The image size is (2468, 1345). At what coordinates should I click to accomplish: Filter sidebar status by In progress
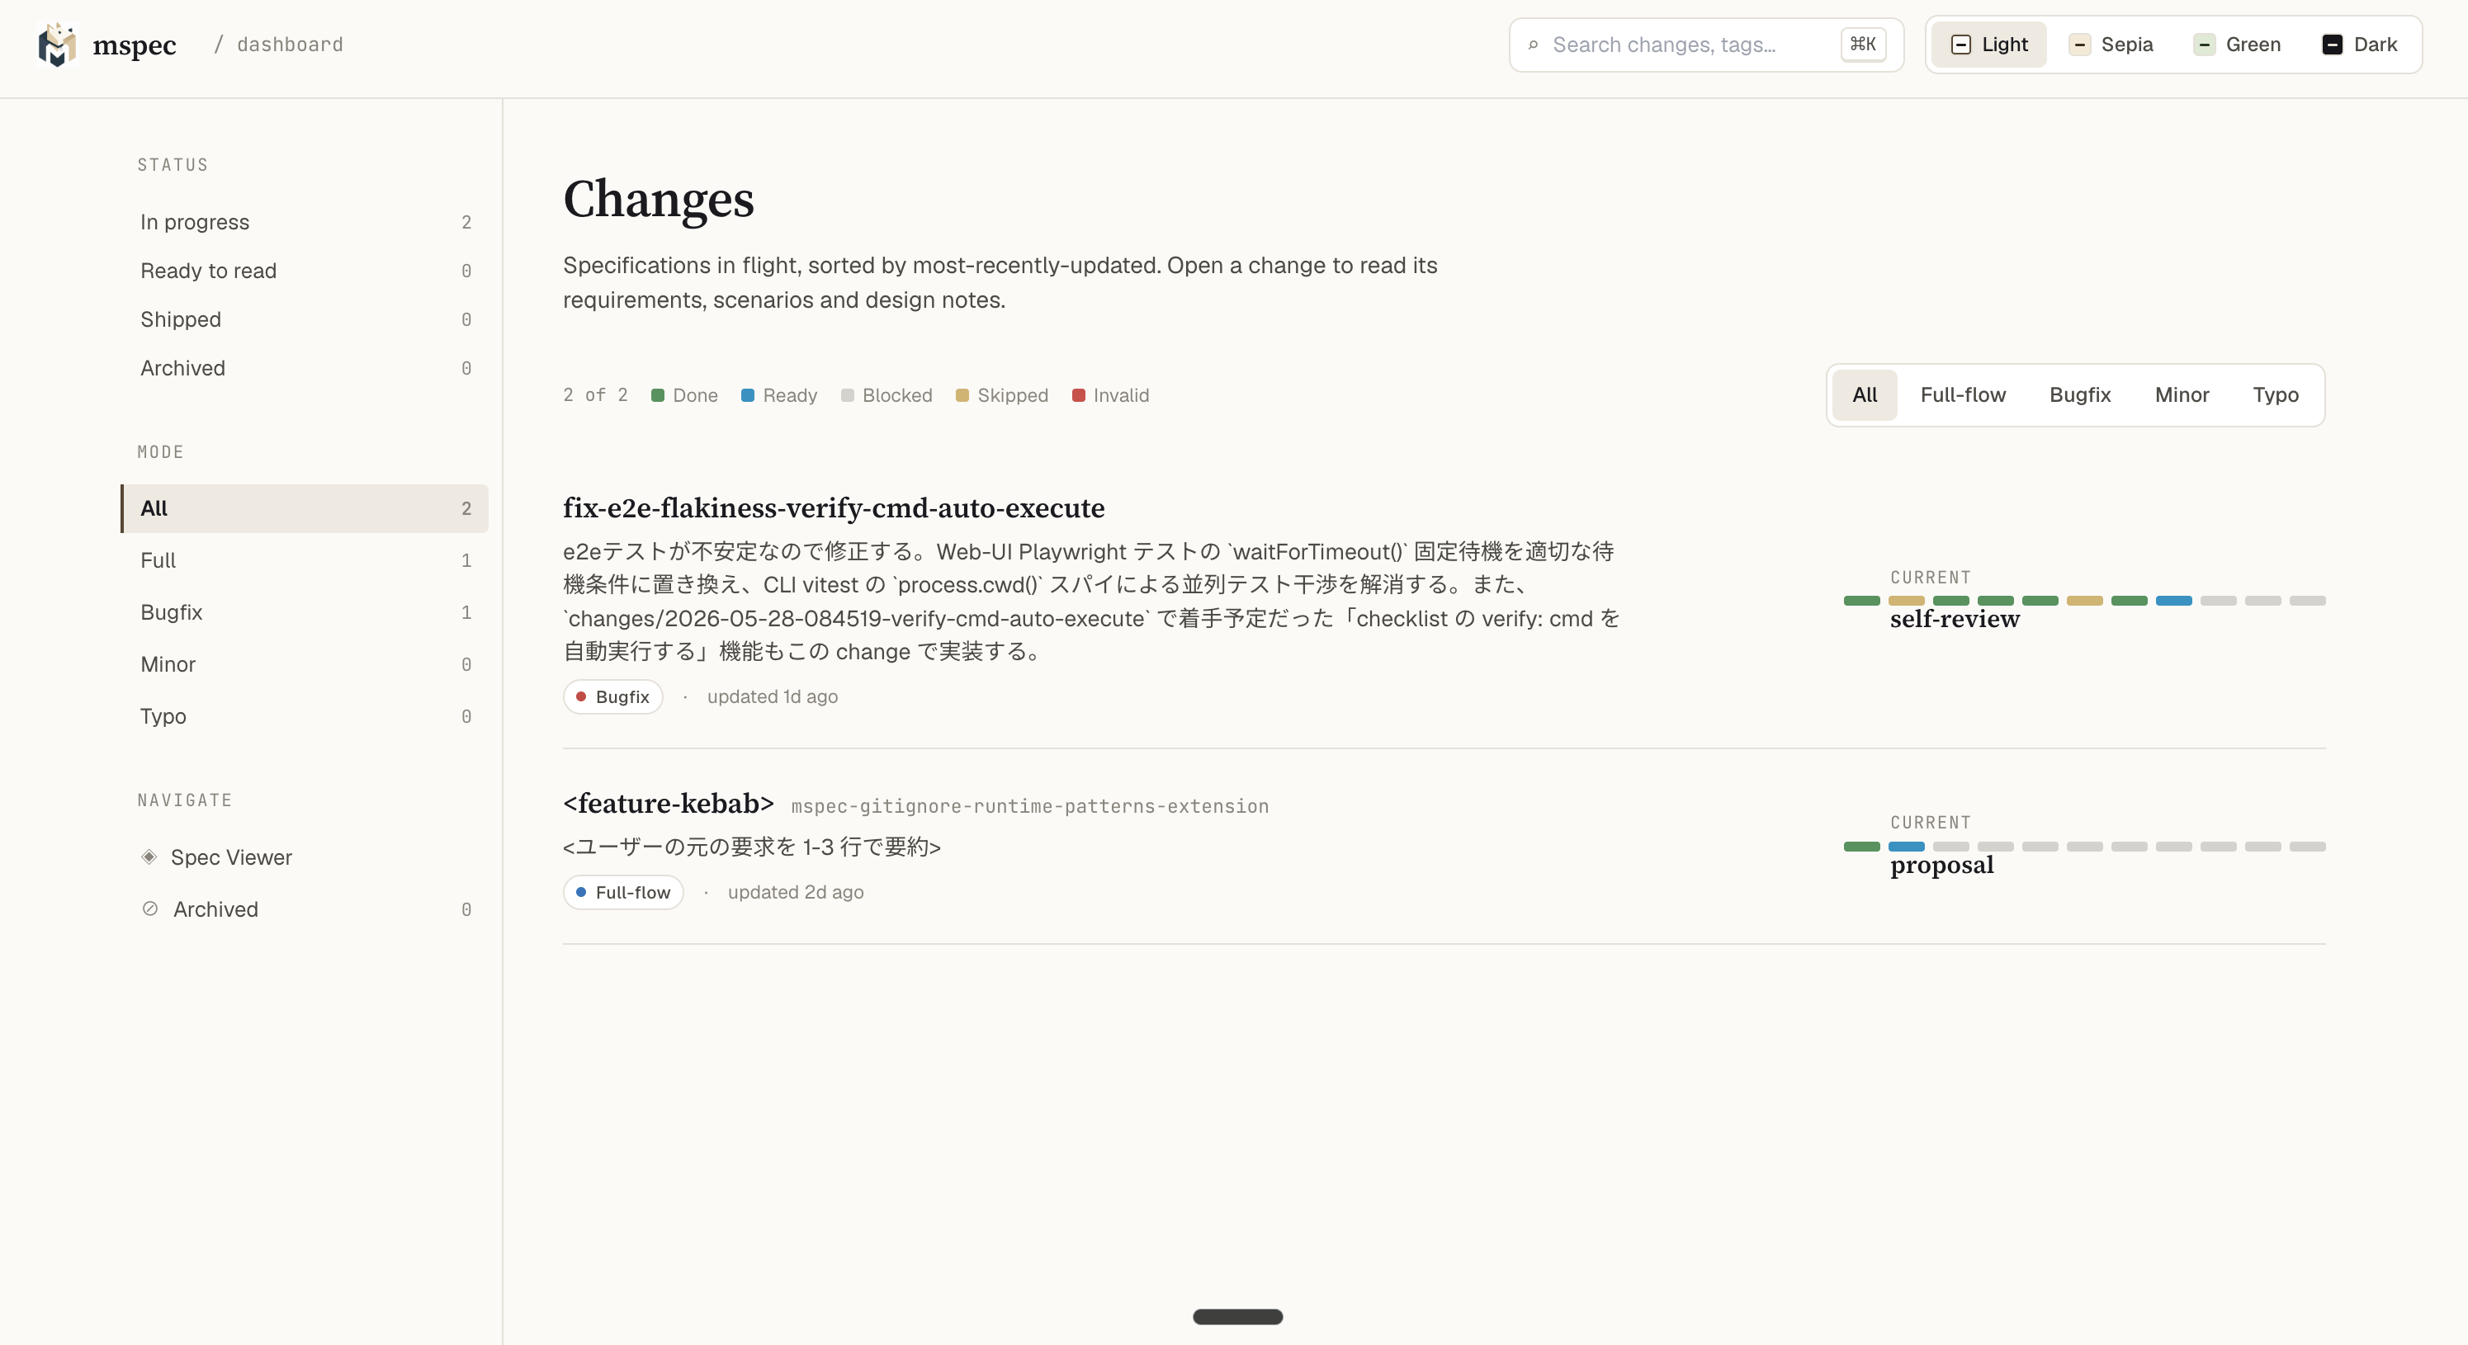[x=305, y=222]
